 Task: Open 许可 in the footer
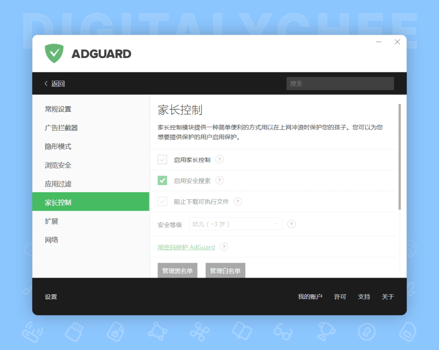click(340, 296)
